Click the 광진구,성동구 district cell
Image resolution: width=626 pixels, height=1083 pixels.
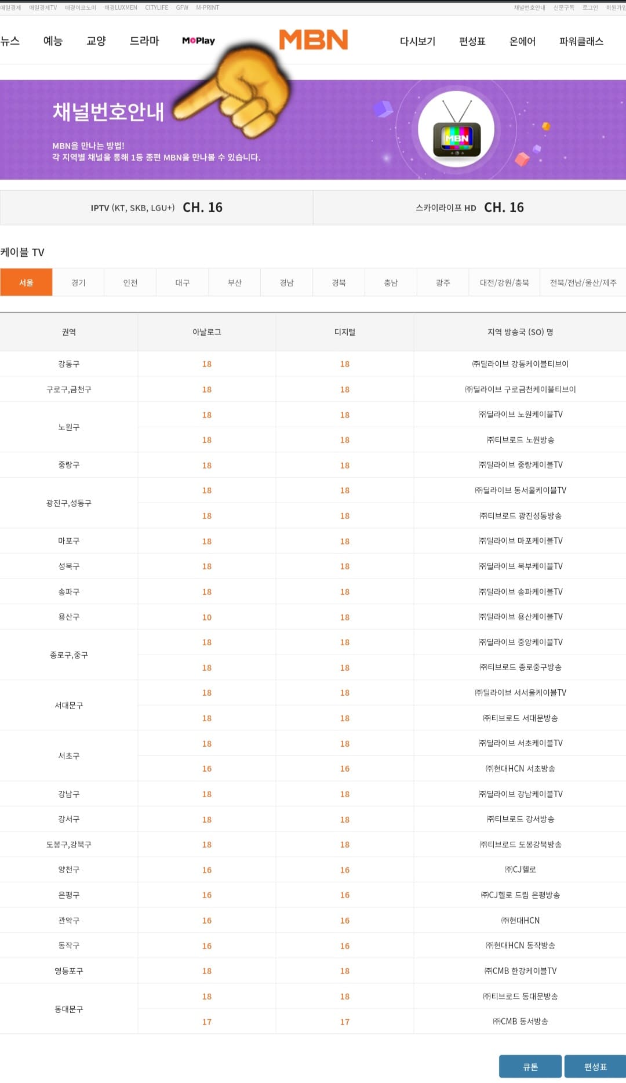(x=69, y=503)
